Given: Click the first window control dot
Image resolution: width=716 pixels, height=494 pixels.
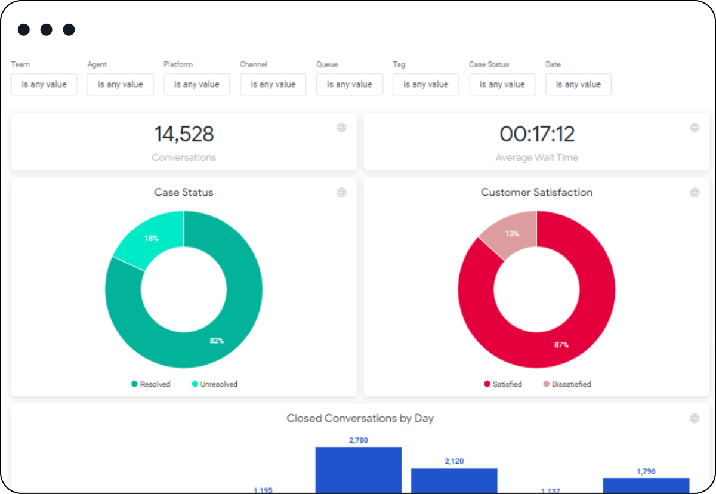Looking at the screenshot, I should pyautogui.click(x=24, y=29).
